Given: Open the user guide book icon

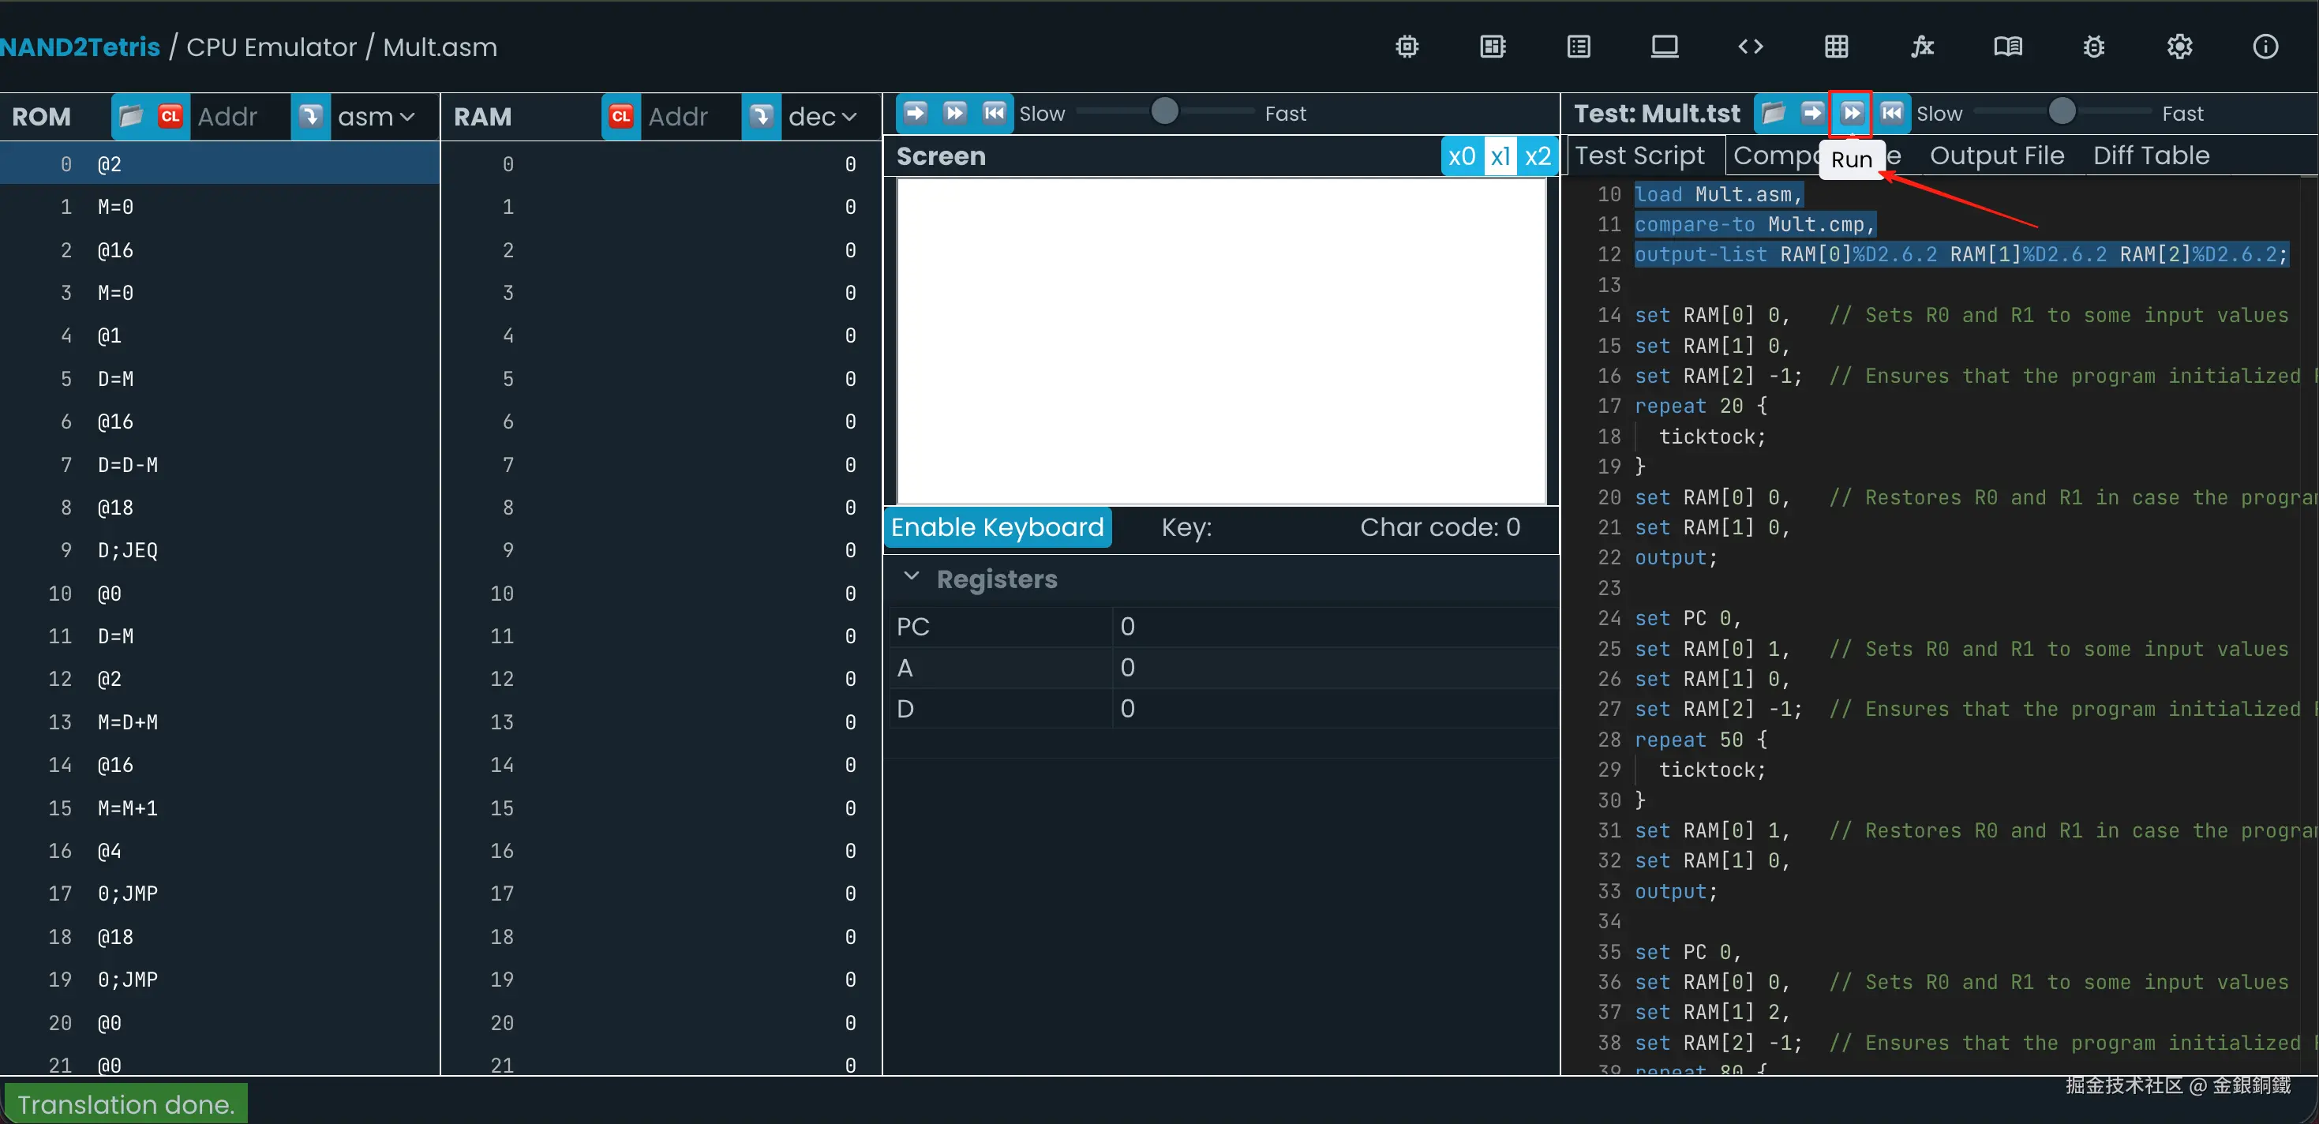Looking at the screenshot, I should point(2007,47).
